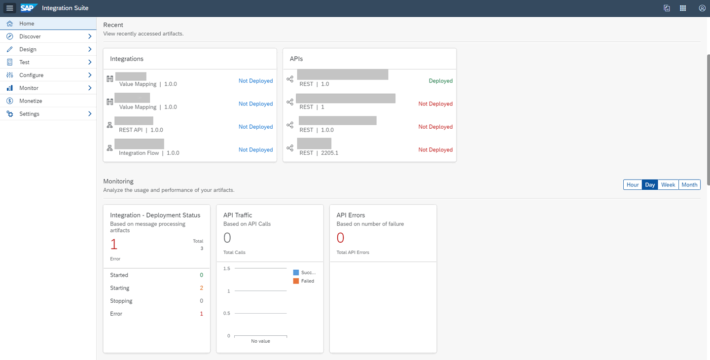The image size is (710, 360).
Task: Click the Succ... legend blue swatch
Action: pyautogui.click(x=296, y=272)
